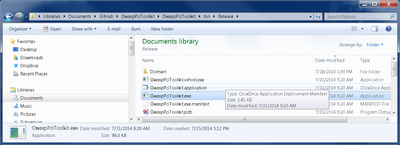Image resolution: width=400 pixels, height=145 pixels.
Task: Open the Dropbox favorite in sidebar
Action: [29, 66]
